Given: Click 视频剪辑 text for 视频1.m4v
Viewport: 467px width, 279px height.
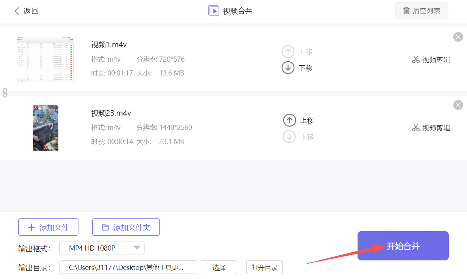Looking at the screenshot, I should click(436, 60).
